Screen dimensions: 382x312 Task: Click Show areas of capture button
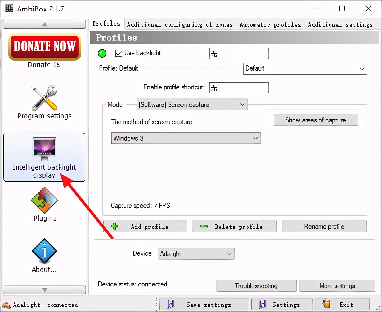tap(316, 120)
